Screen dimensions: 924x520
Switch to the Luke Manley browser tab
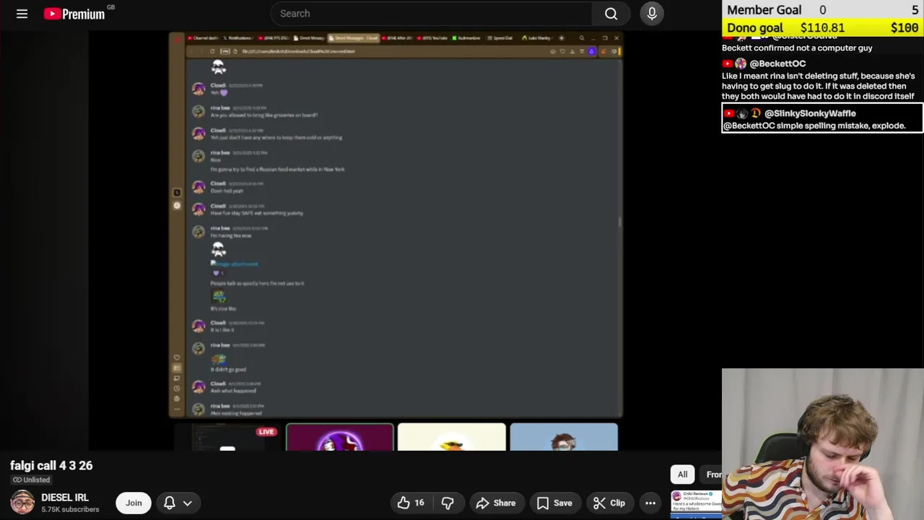[x=538, y=38]
